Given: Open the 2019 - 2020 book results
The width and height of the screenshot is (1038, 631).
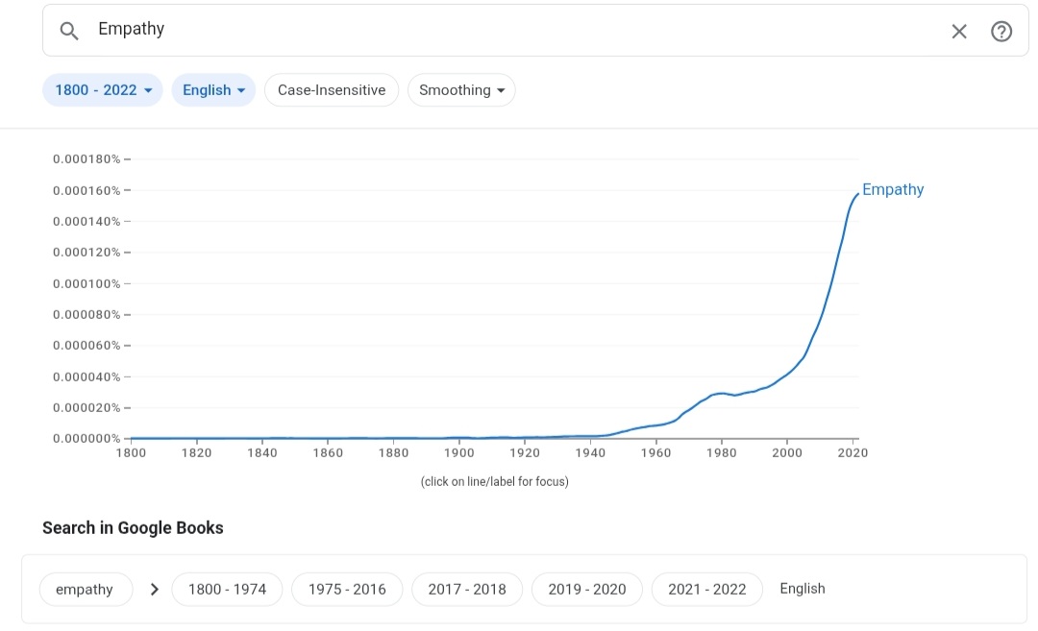Looking at the screenshot, I should tap(587, 589).
